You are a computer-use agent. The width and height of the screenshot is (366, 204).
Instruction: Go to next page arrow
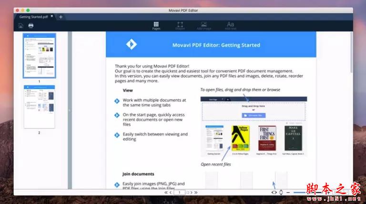tap(192, 193)
